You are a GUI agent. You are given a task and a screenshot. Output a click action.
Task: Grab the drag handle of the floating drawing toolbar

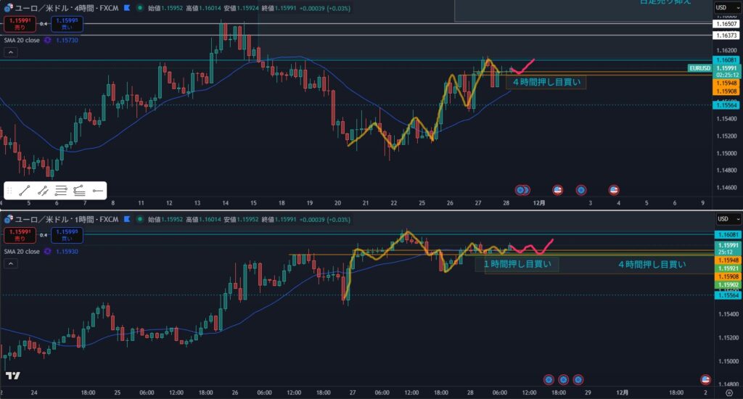9,191
